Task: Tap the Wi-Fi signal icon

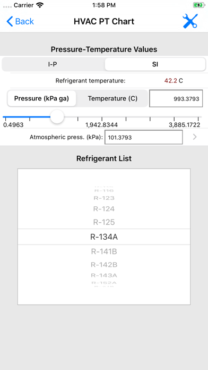Action: (x=40, y=5)
